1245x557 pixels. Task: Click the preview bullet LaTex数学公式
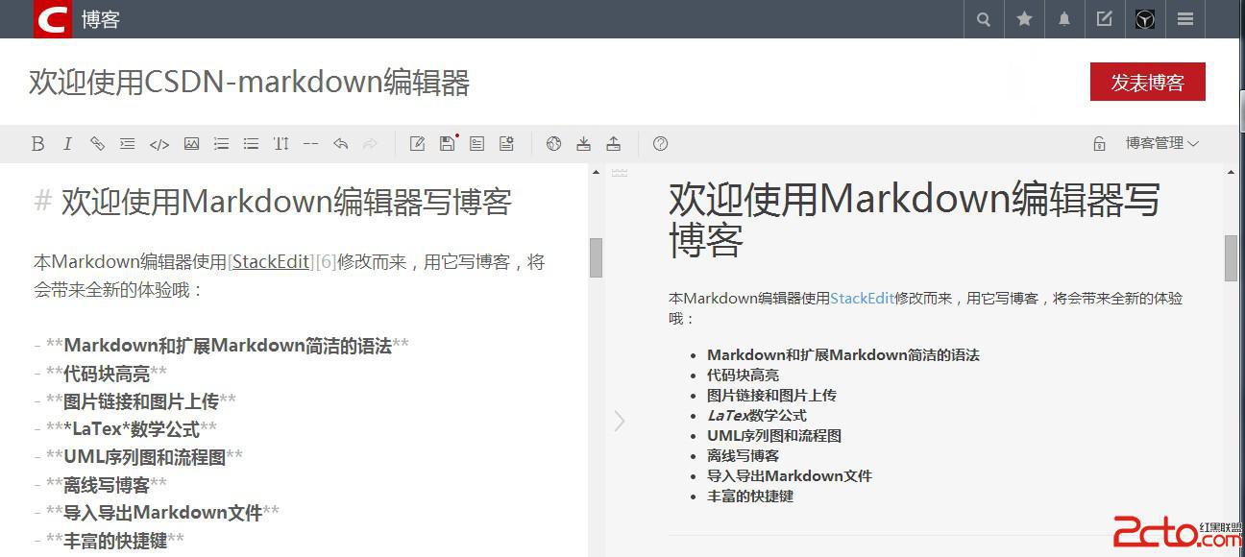coord(757,416)
